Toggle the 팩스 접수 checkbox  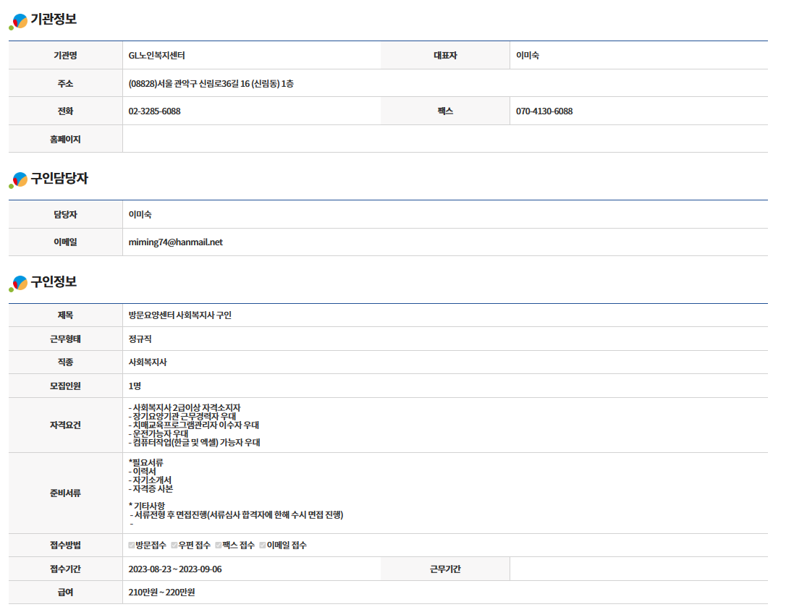click(219, 546)
